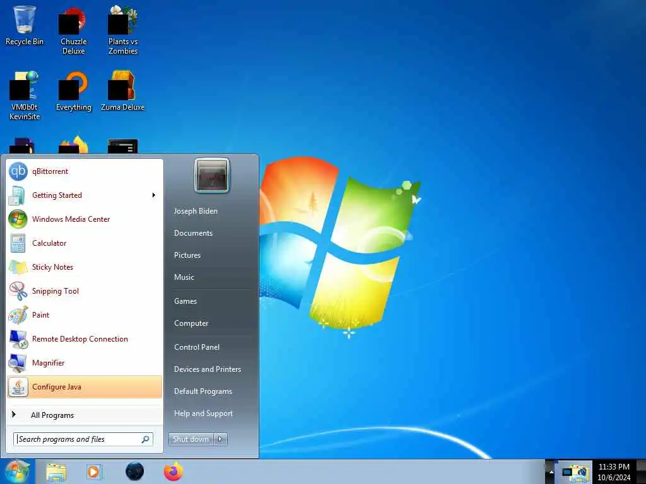Open Help and Support
Image resolution: width=646 pixels, height=484 pixels.
[x=204, y=413]
